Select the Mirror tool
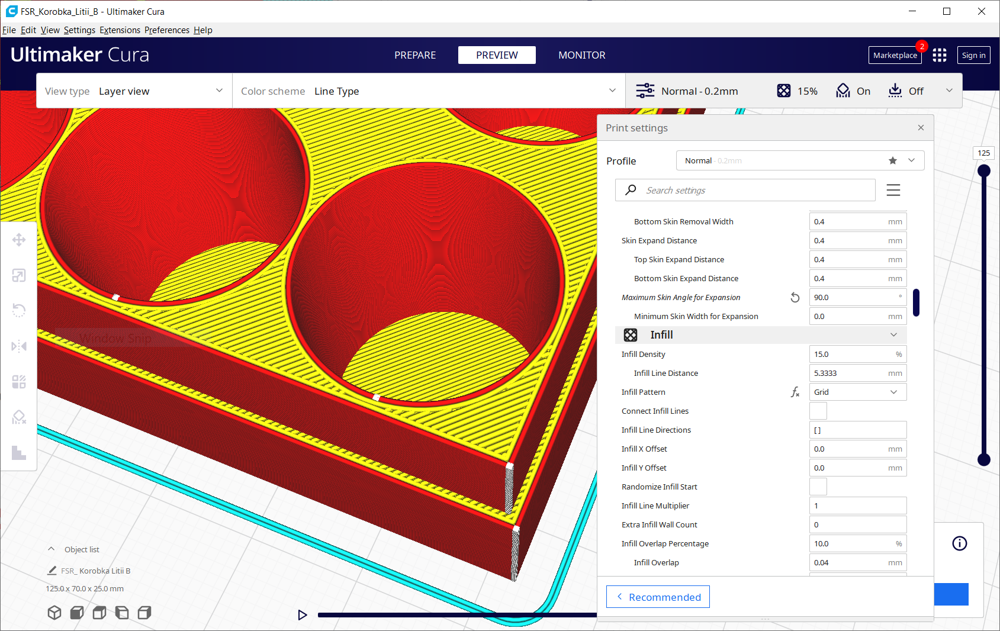This screenshot has height=631, width=1000. point(18,346)
